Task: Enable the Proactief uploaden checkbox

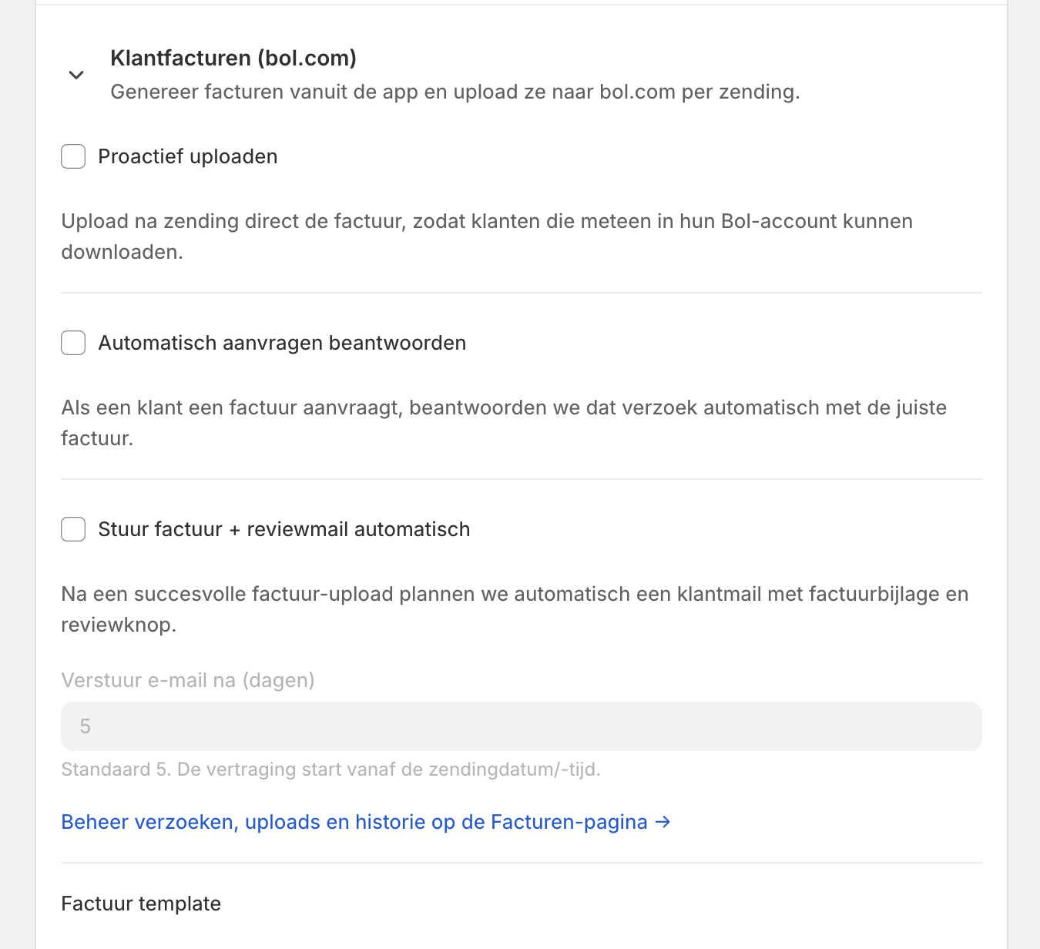Action: coord(73,156)
